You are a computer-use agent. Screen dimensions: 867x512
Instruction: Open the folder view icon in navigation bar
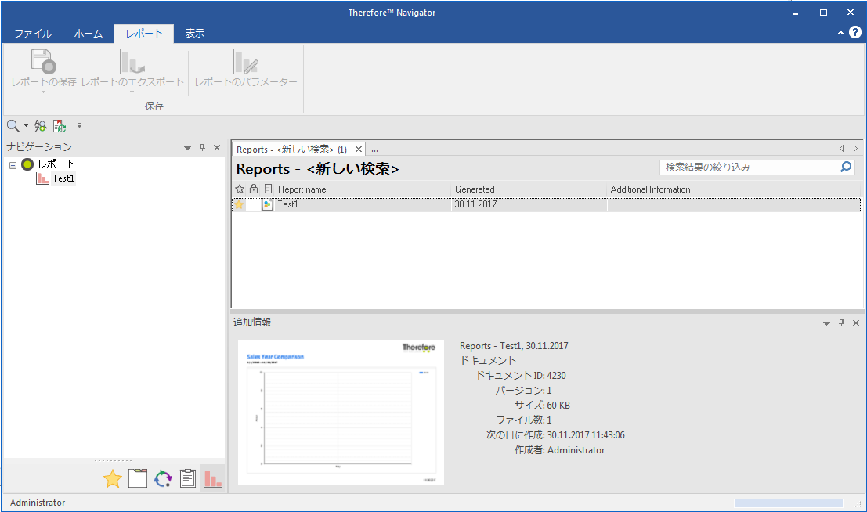tap(138, 478)
